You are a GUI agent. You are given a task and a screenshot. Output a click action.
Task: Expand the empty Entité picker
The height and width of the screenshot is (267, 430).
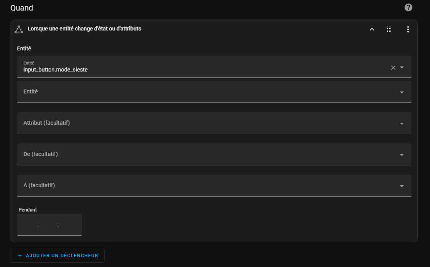[214, 92]
